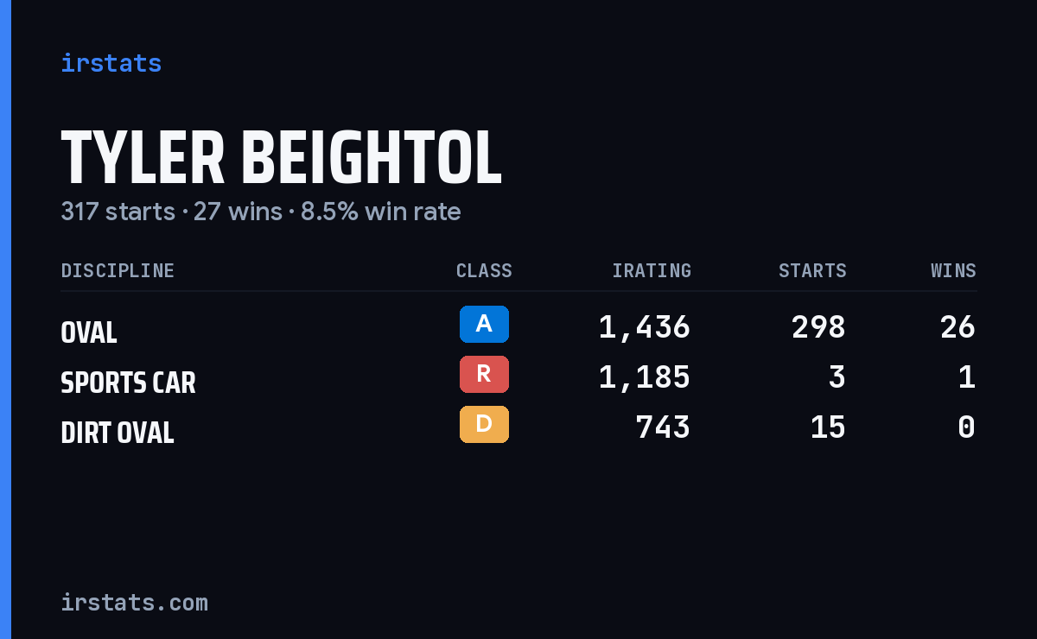This screenshot has height=639, width=1037.
Task: Select the DIRT OVAL discipline row
Action: pyautogui.click(x=518, y=427)
